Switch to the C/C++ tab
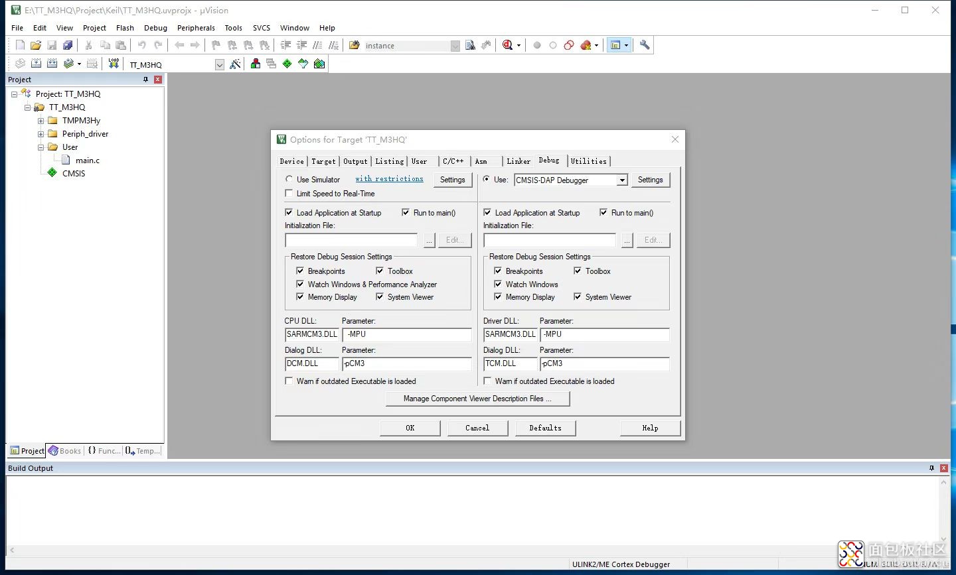The width and height of the screenshot is (956, 575). click(x=453, y=161)
